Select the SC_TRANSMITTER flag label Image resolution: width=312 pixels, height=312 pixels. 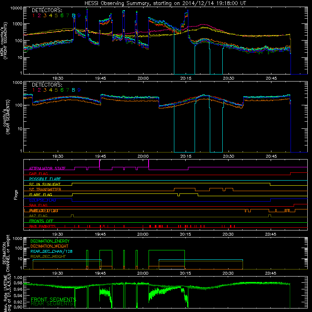point(45,190)
